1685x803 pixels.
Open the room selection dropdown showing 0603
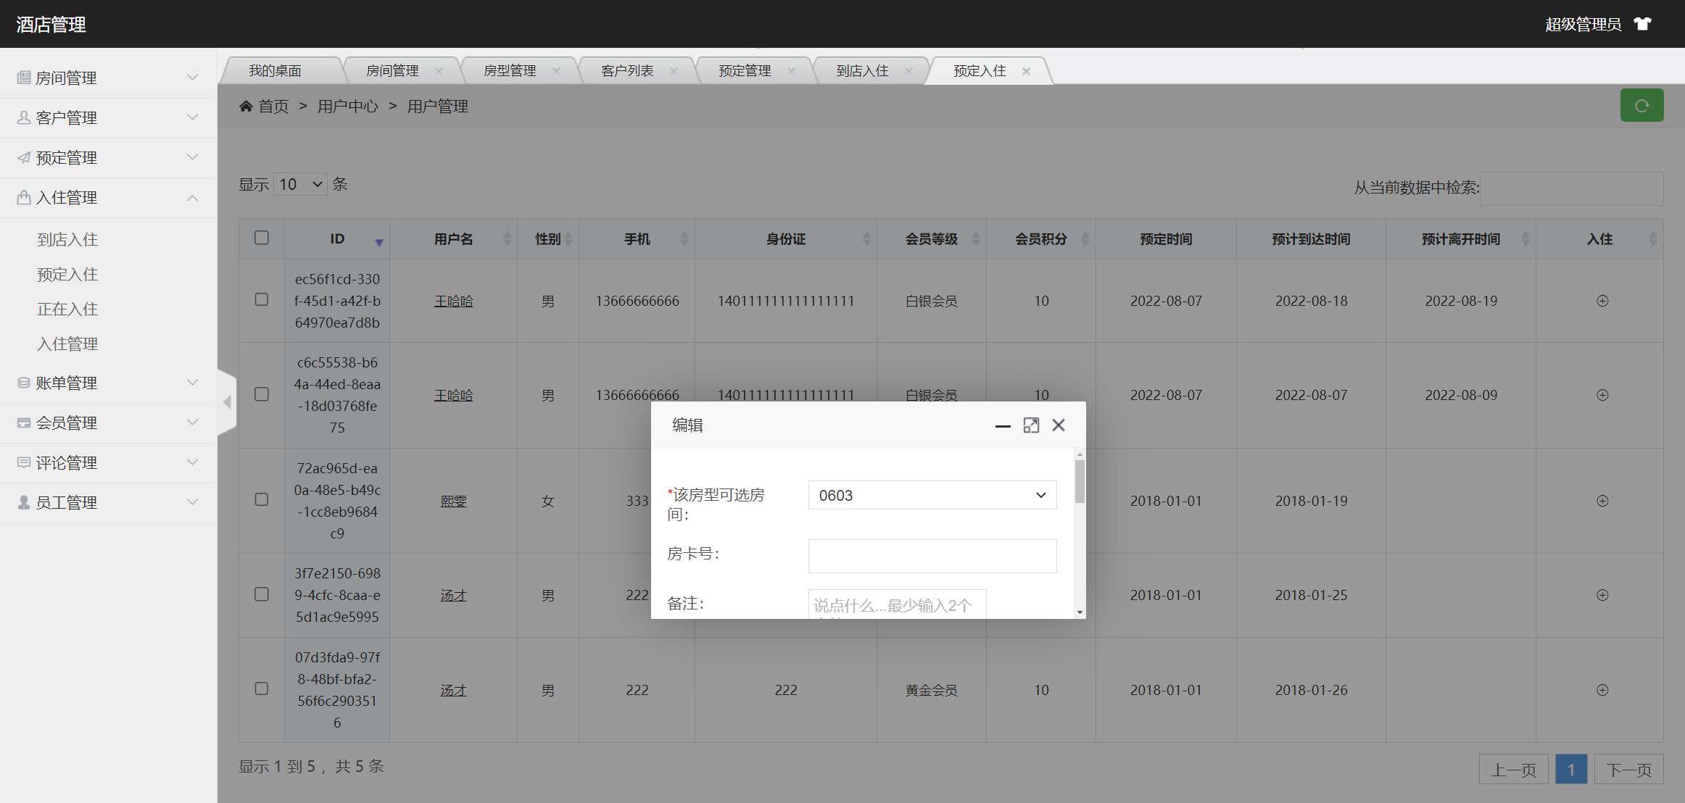pyautogui.click(x=932, y=495)
